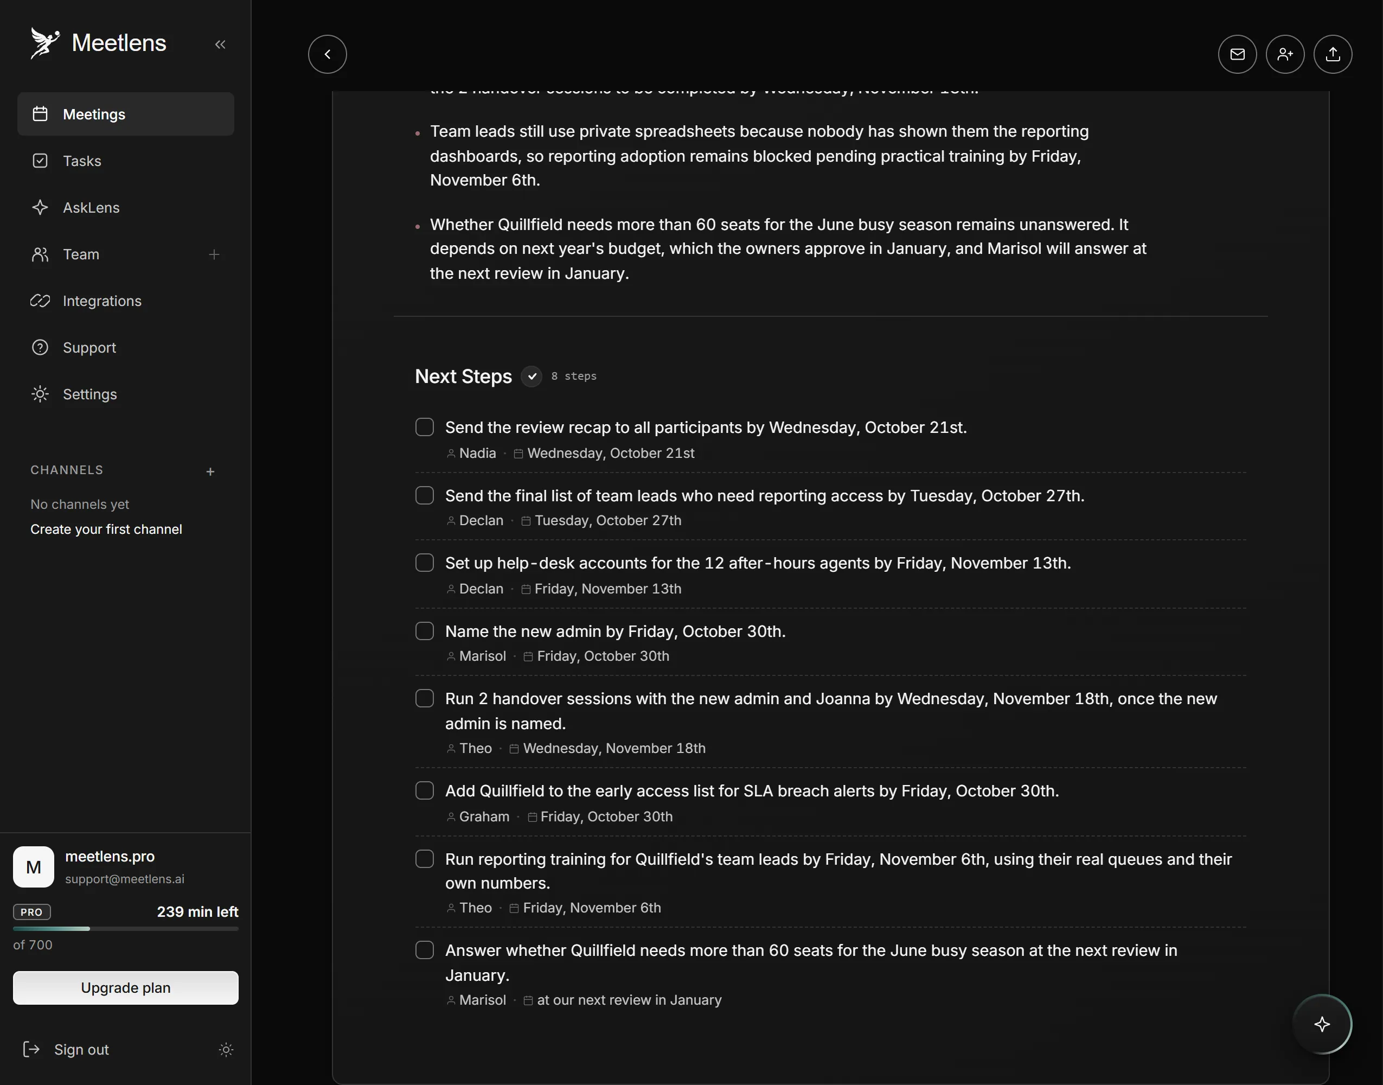The width and height of the screenshot is (1383, 1085).
Task: Email the meeting recap via envelope icon
Action: 1237,54
